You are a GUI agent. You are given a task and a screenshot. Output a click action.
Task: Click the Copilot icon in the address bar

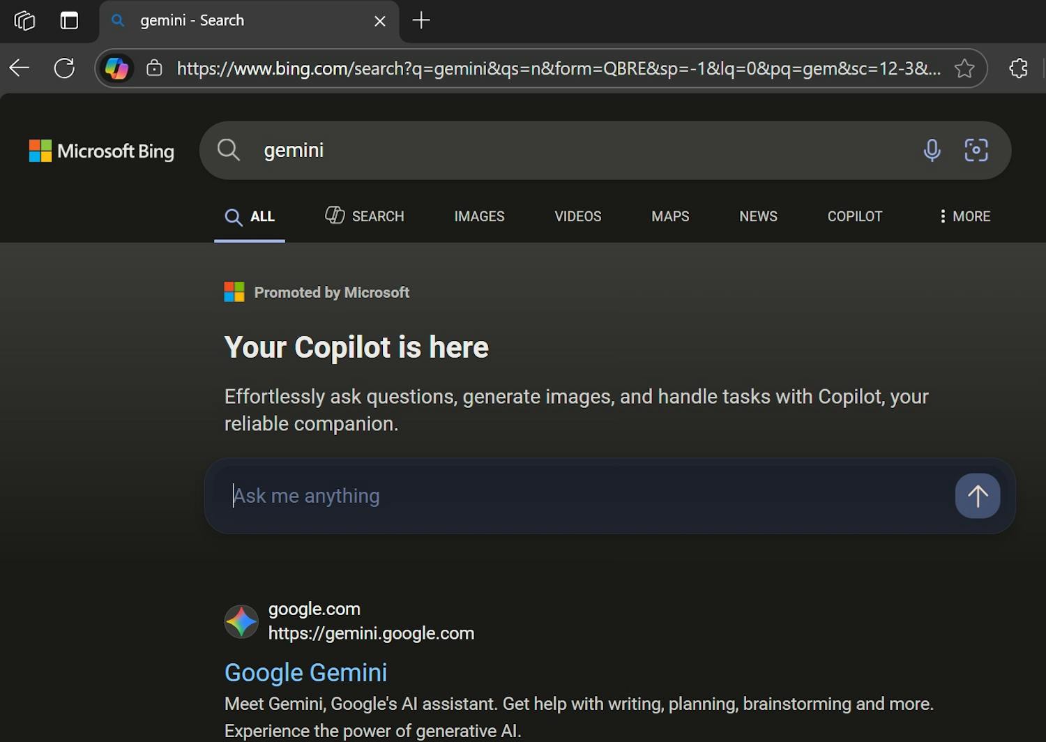[116, 68]
